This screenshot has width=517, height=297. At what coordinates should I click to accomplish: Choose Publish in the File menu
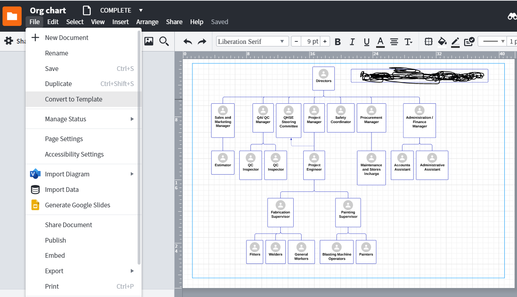pyautogui.click(x=82, y=240)
